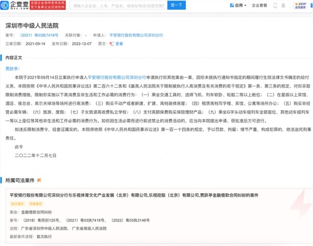Open the 贾跃亭 name link
The image size is (313, 246).
pyautogui.click(x=12, y=69)
